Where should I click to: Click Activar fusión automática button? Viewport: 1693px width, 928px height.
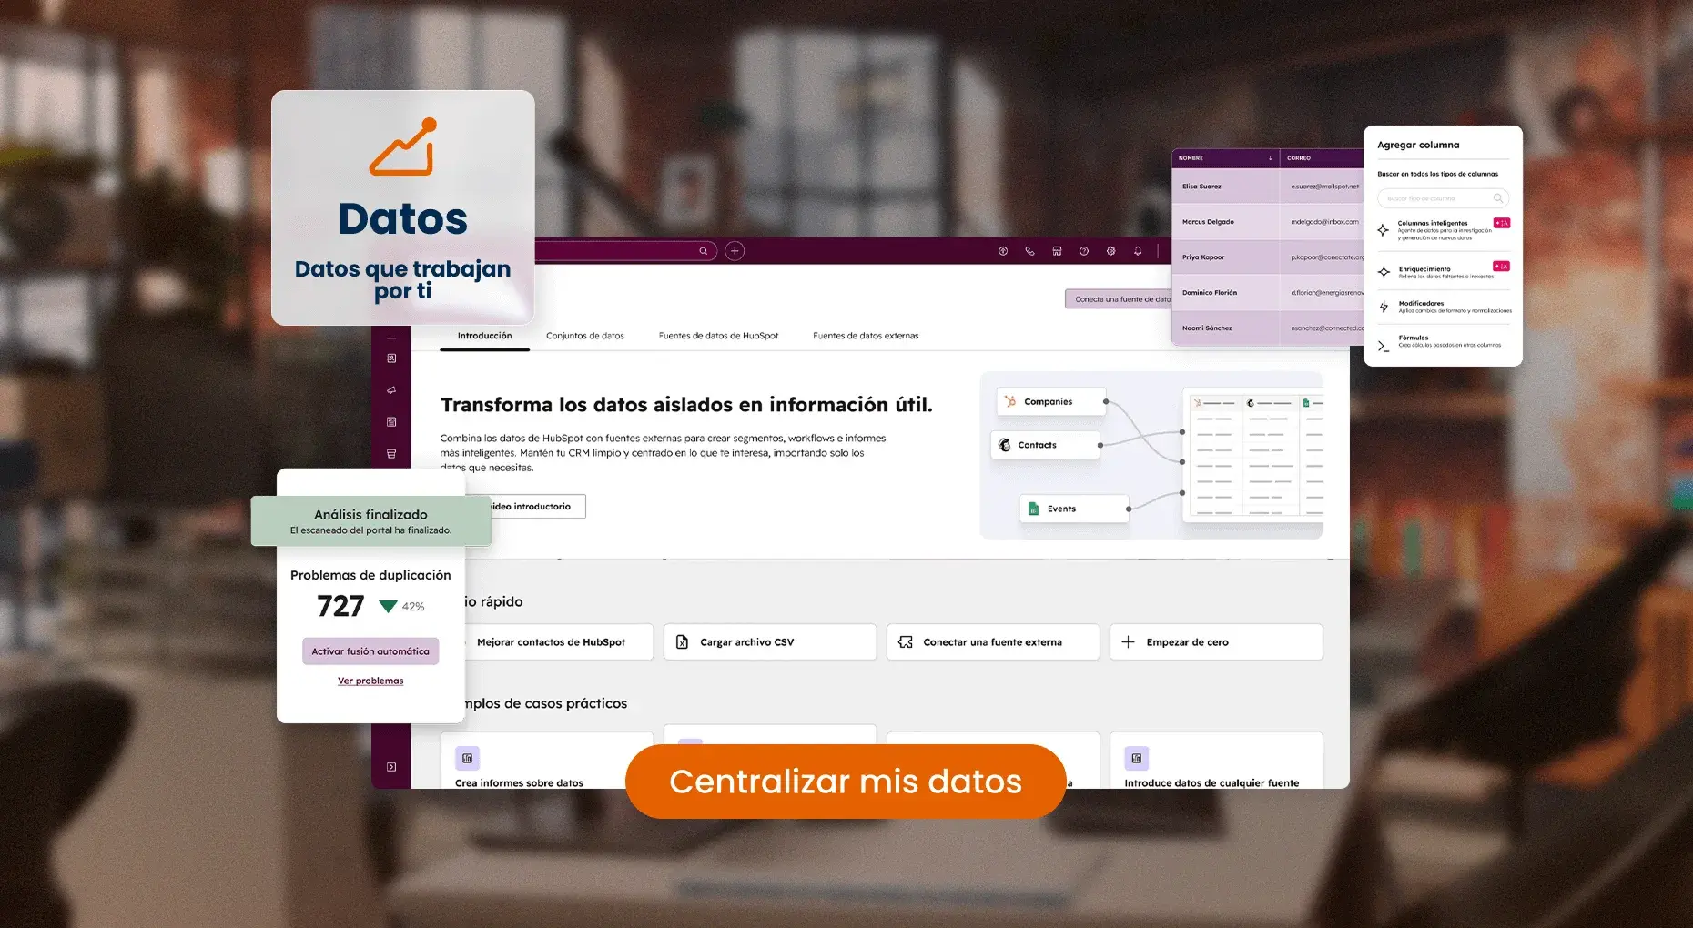click(x=370, y=651)
